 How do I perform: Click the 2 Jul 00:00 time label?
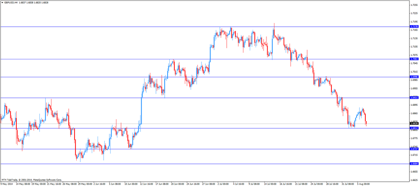[x=224, y=184]
